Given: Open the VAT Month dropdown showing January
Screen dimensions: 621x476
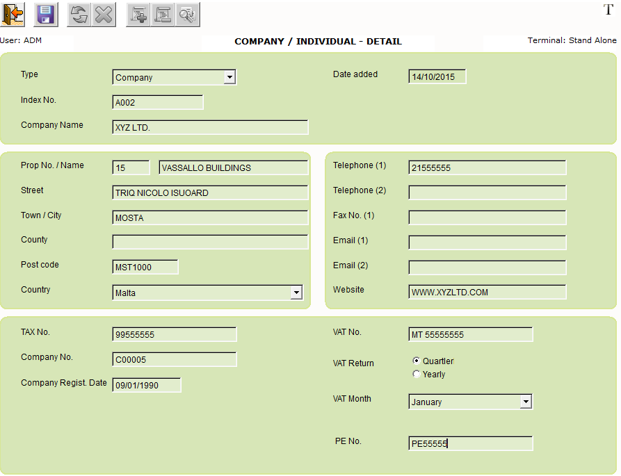Looking at the screenshot, I should pyautogui.click(x=527, y=401).
